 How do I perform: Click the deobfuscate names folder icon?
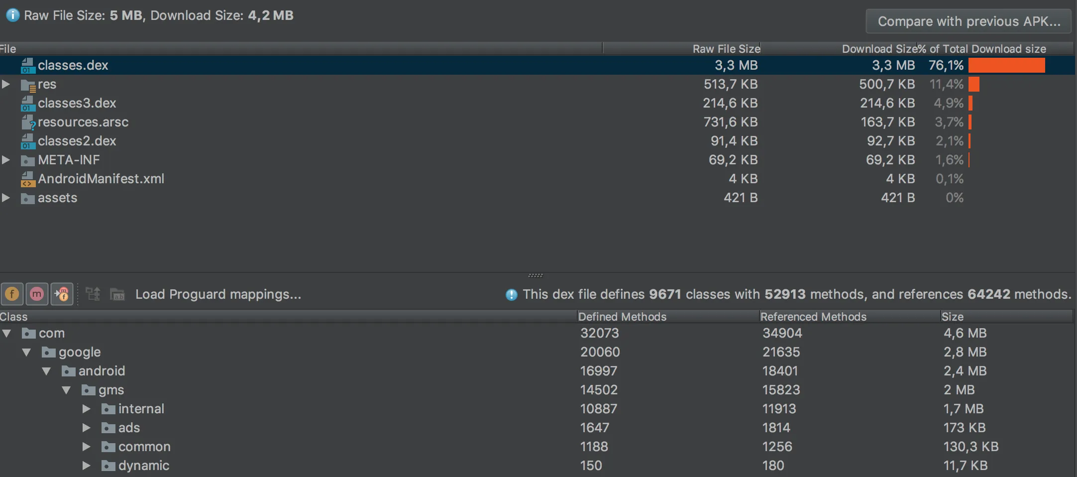(117, 294)
